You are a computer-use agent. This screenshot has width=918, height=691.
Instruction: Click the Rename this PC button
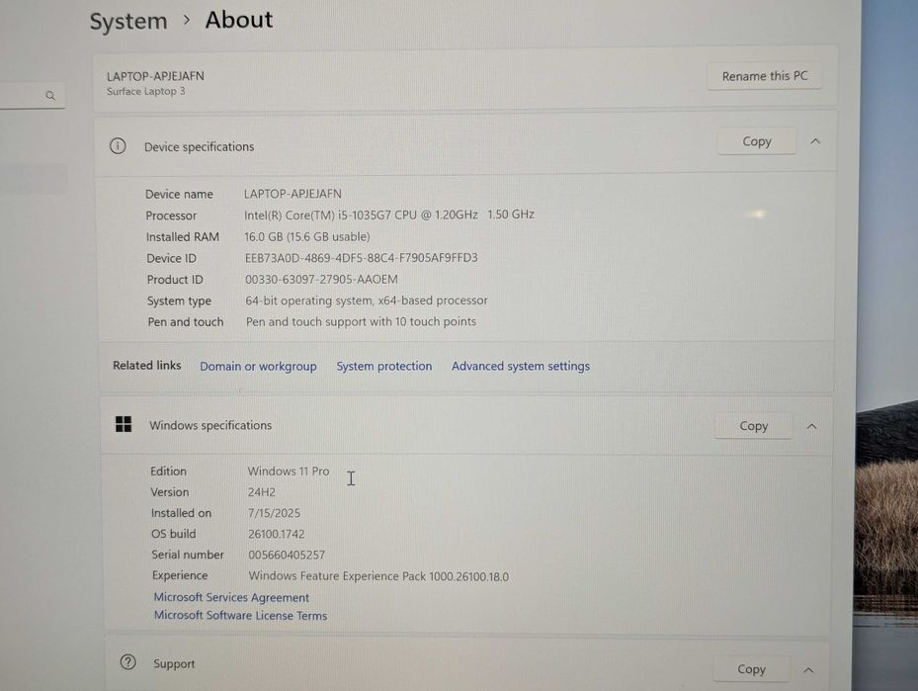point(765,76)
